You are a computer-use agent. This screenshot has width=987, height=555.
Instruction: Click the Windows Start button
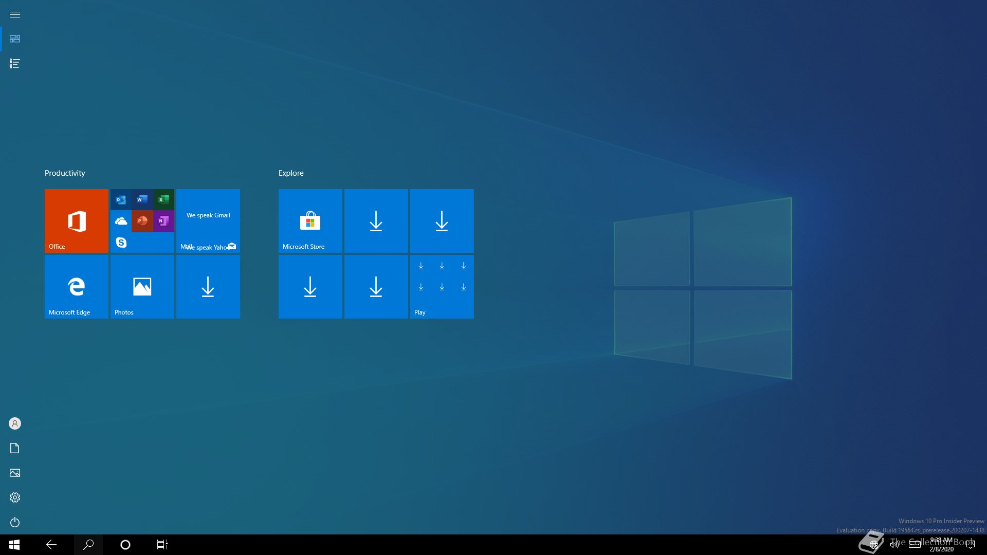[14, 545]
